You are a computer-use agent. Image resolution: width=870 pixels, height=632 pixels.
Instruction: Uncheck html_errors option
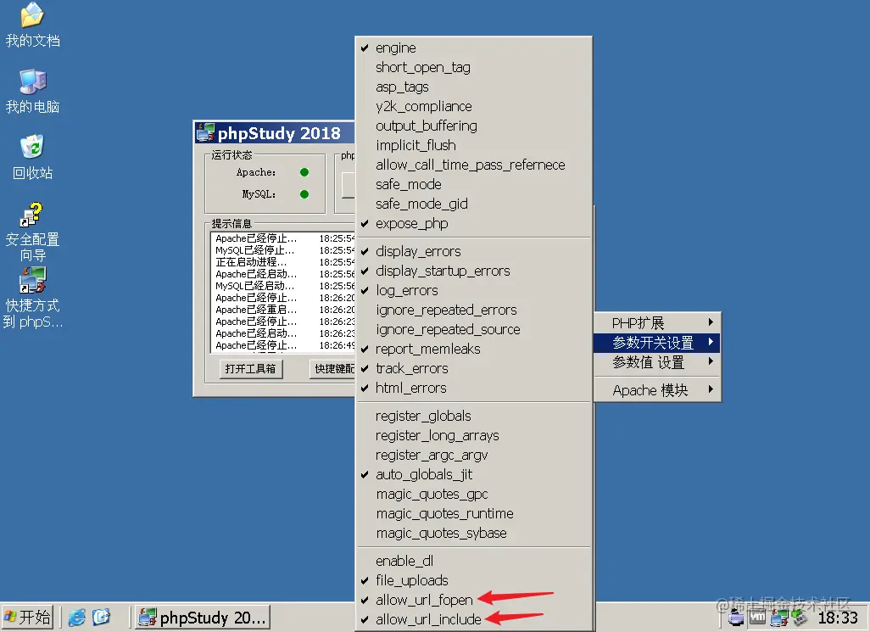(x=474, y=388)
